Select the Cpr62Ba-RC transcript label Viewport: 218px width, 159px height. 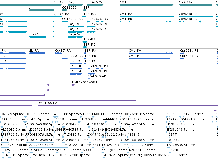click(188, 19)
